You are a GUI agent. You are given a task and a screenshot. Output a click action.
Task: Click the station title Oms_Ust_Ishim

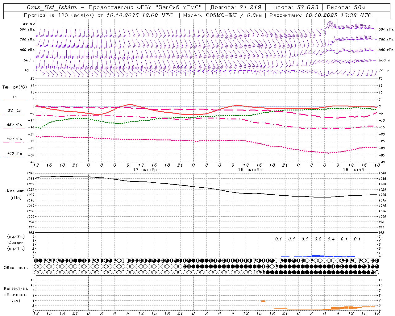pos(52,7)
